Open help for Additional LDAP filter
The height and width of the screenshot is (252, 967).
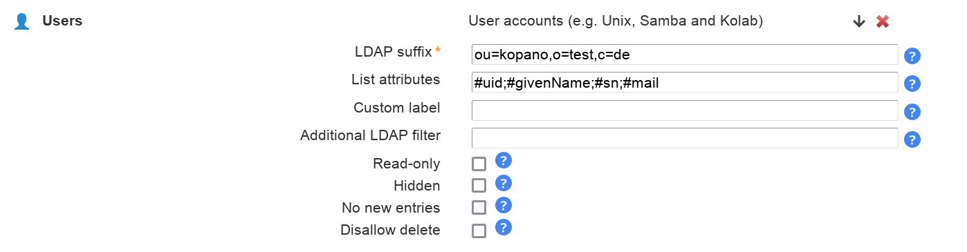click(x=912, y=139)
